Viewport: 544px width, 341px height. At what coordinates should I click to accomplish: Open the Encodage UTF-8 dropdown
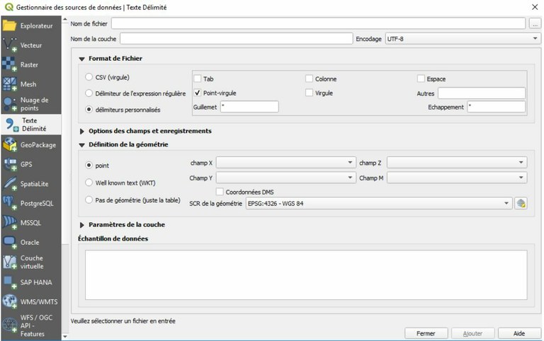pos(463,38)
